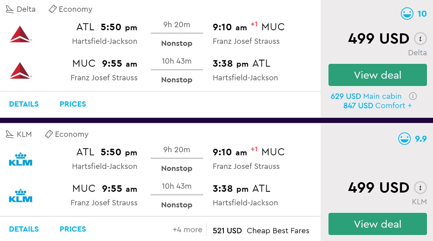This screenshot has height=241, width=433.
Task: Show the +4 more fare options
Action: click(x=187, y=230)
